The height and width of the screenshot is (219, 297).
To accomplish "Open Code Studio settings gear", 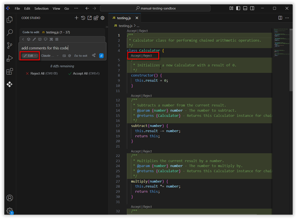I will [x=102, y=18].
